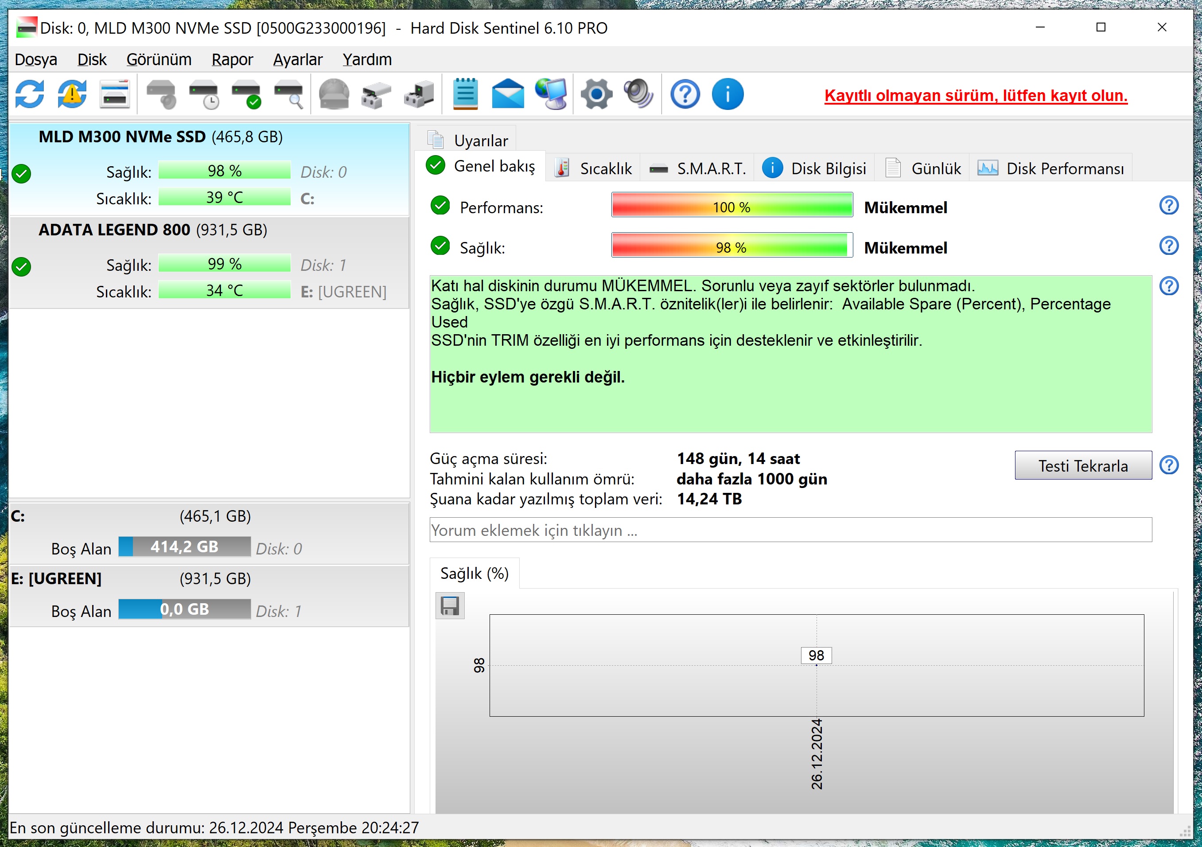The height and width of the screenshot is (847, 1202).
Task: Click help icon next to Performans bar
Action: pos(1169,206)
